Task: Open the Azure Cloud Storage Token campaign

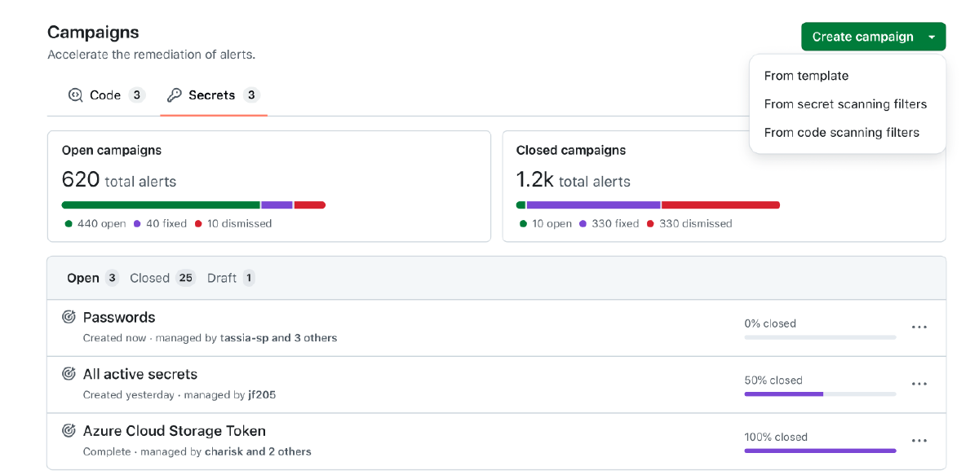Action: [x=175, y=430]
